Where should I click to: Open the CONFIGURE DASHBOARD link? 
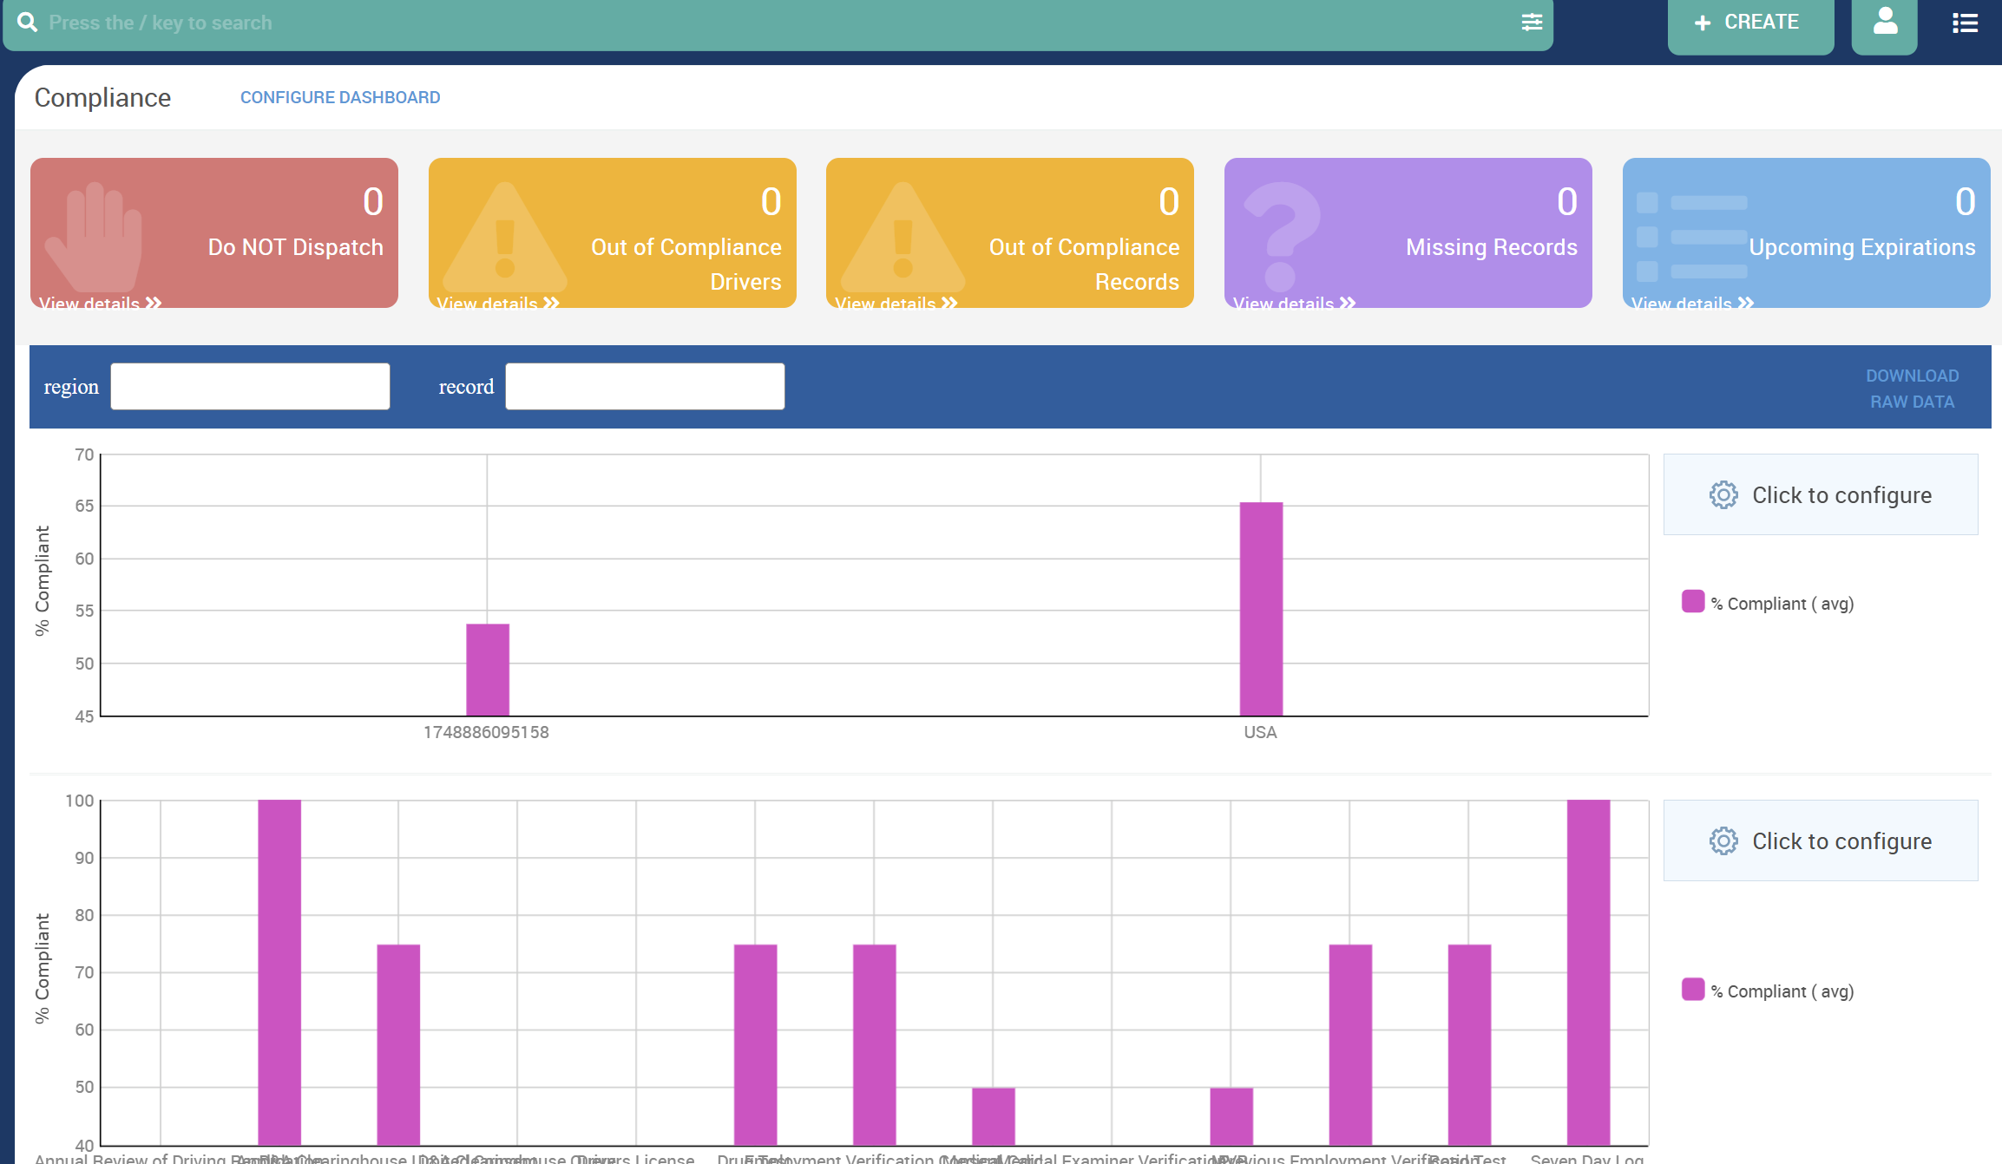click(x=340, y=97)
